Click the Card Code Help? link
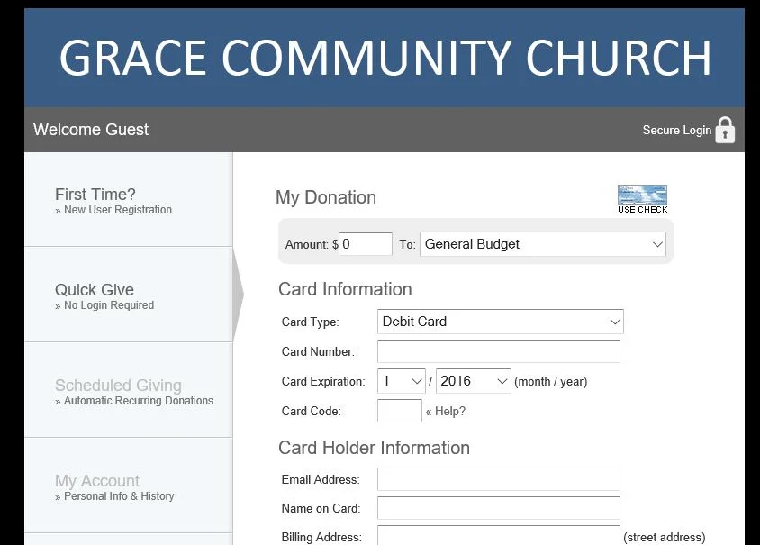The image size is (760, 545). pos(446,411)
